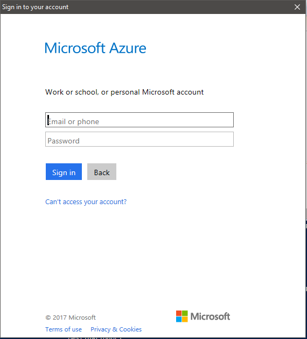Click the Work or school account description text
Image resolution: width=307 pixels, height=339 pixels.
[x=124, y=92]
